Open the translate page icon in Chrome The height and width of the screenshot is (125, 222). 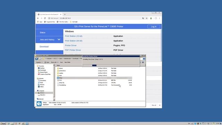tap(143, 18)
